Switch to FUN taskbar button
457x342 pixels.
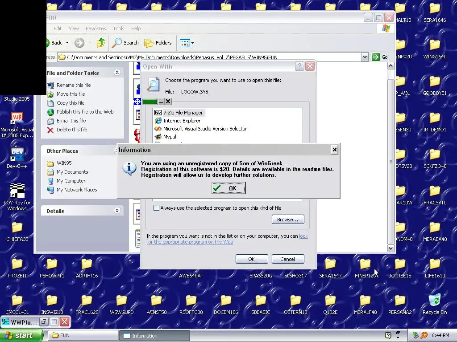click(83, 335)
